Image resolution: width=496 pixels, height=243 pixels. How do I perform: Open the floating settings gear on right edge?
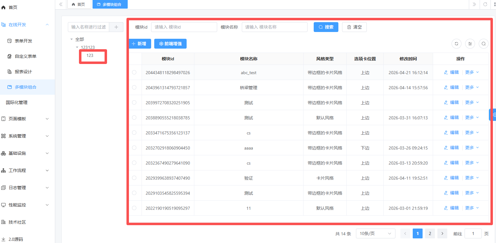[x=494, y=115]
